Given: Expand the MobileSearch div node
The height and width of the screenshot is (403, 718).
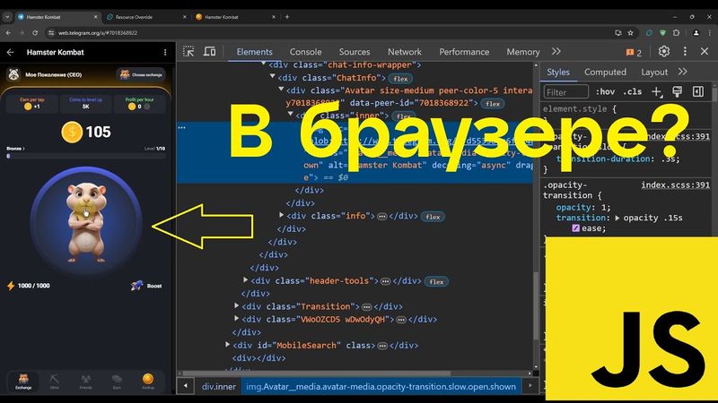Looking at the screenshot, I should 228,344.
